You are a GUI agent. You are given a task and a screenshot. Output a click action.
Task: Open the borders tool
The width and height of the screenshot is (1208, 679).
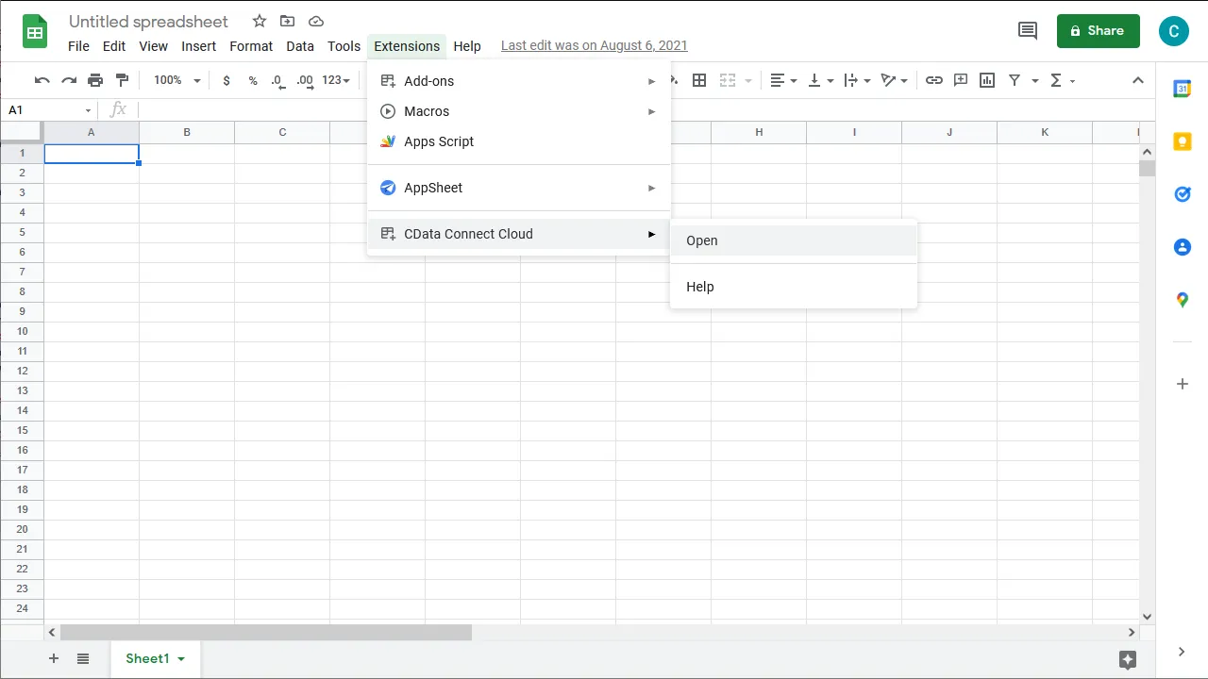699,80
